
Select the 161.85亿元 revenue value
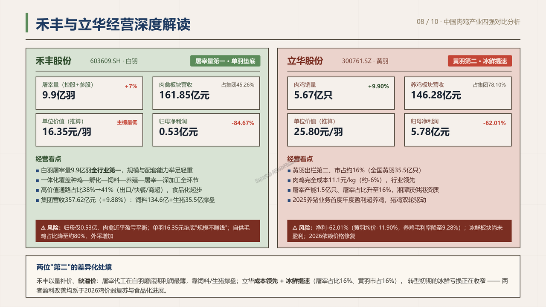[x=184, y=95]
